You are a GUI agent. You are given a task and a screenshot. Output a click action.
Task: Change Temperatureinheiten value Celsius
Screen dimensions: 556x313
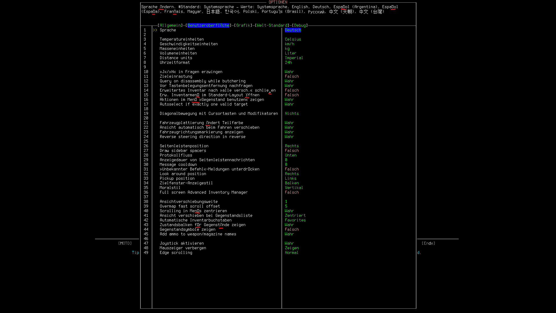coord(293,39)
